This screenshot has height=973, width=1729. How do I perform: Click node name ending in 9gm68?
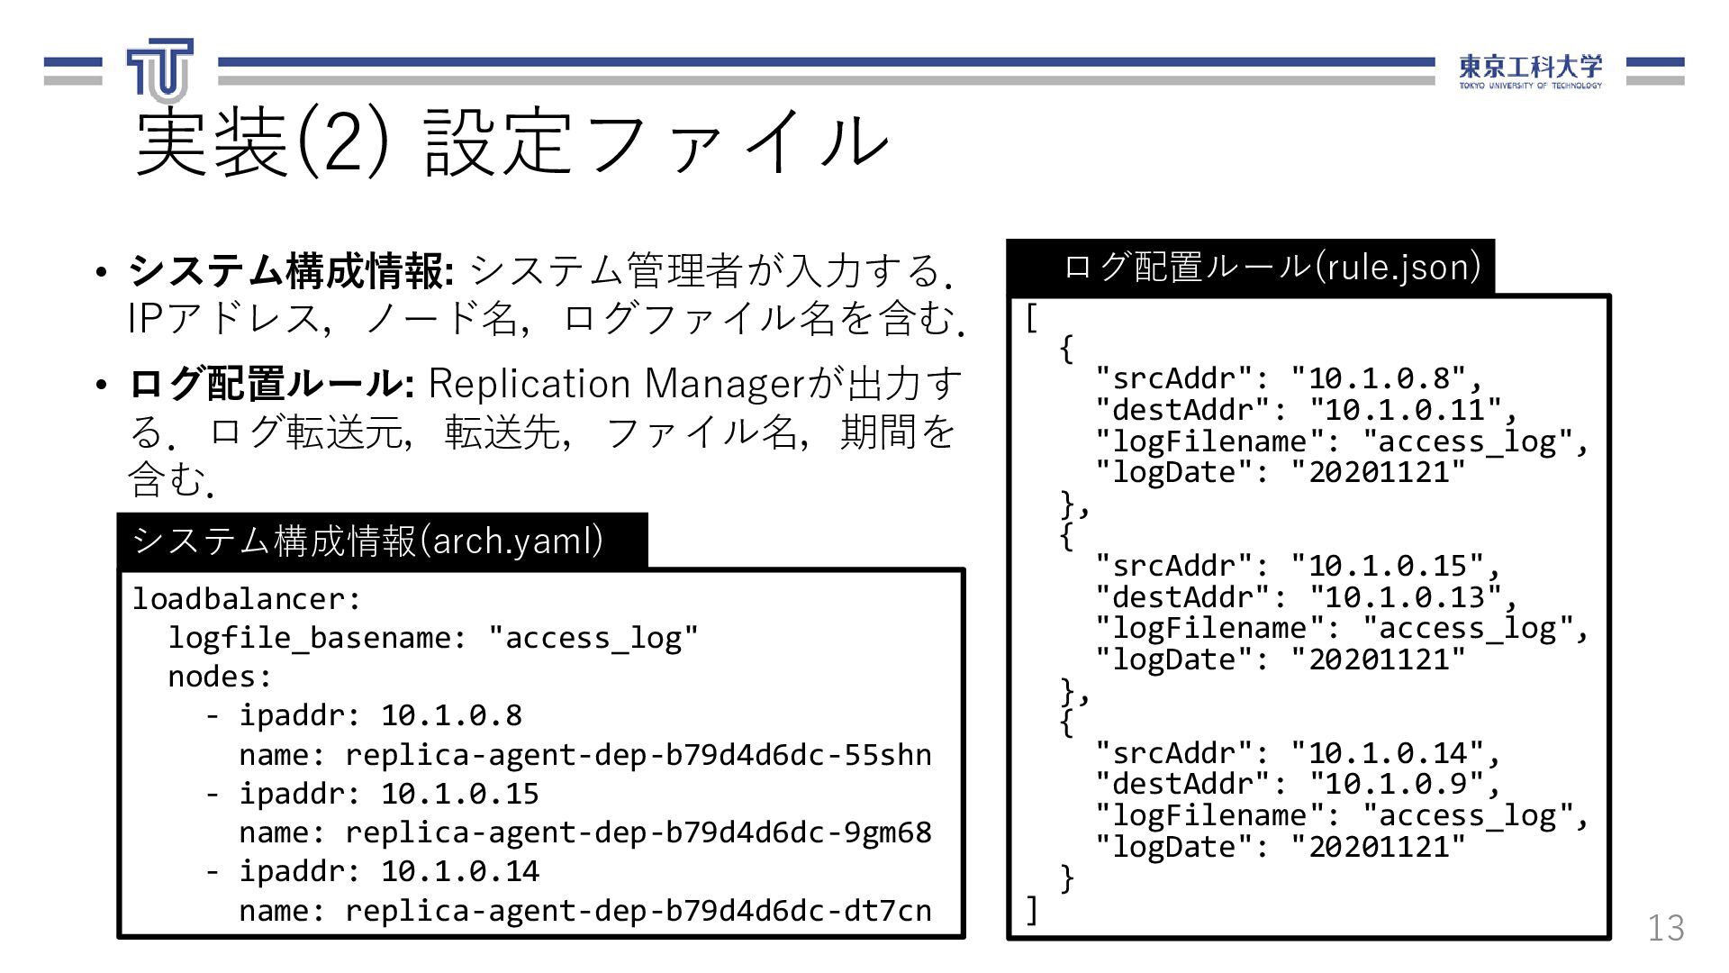pos(584,832)
